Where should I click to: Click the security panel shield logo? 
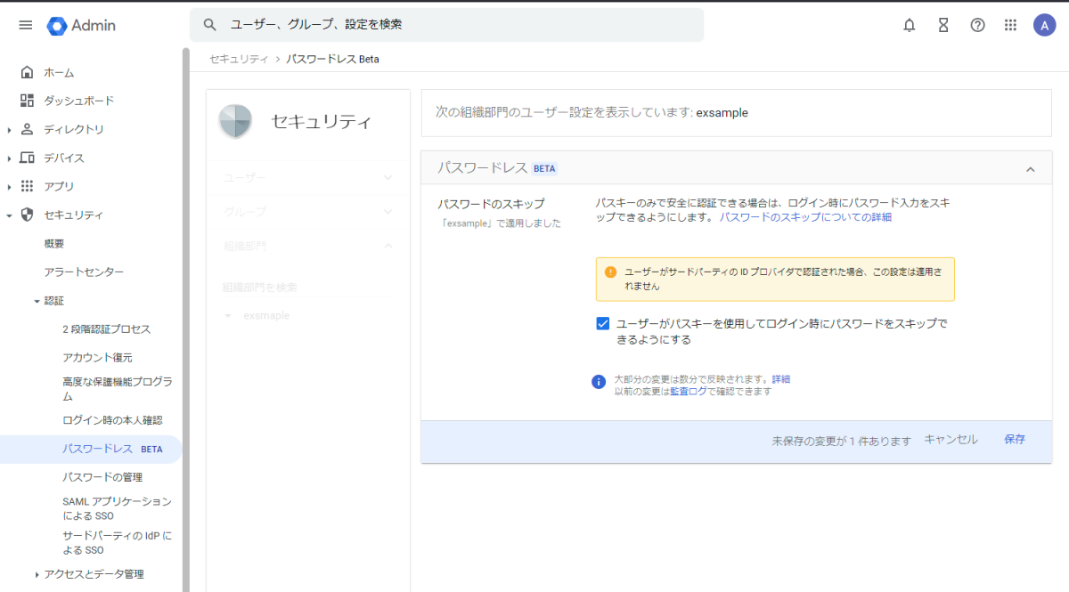click(x=235, y=121)
